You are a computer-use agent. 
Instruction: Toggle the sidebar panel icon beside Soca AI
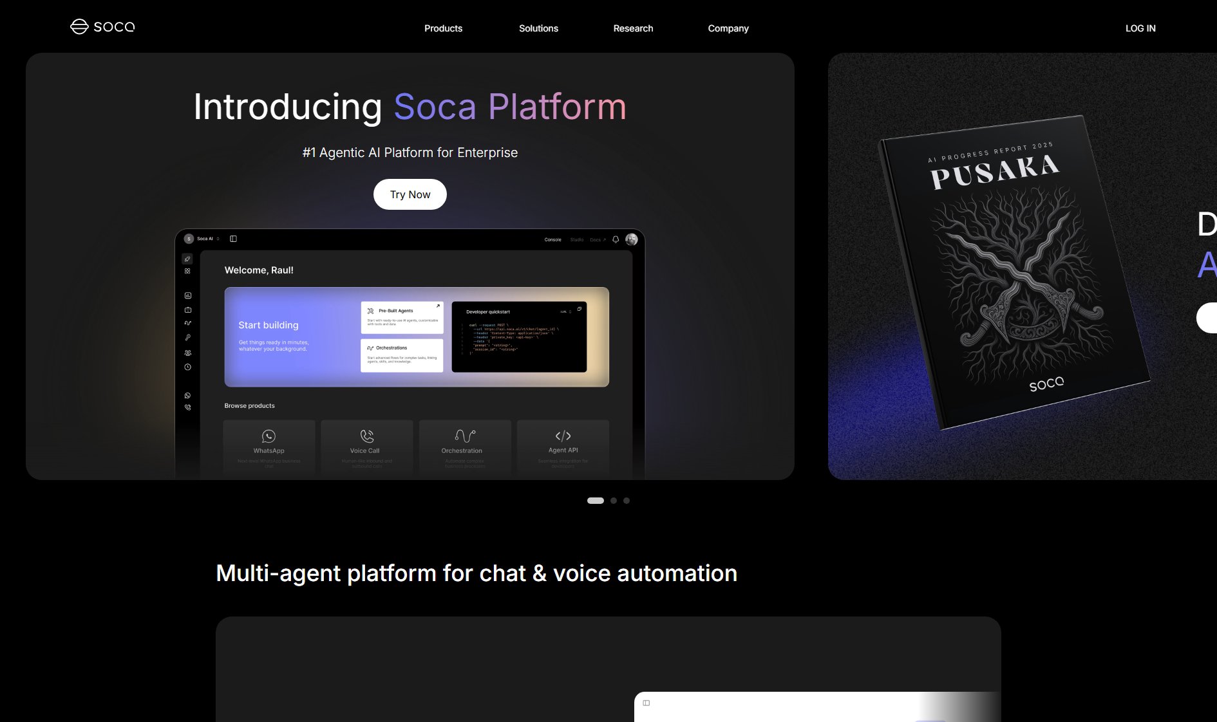coord(233,239)
